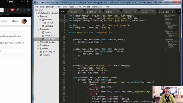Close the user.js tab
The image size is (183, 103).
click(153, 12)
